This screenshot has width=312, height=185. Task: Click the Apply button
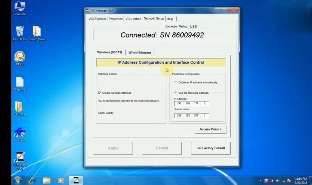pyautogui.click(x=113, y=148)
